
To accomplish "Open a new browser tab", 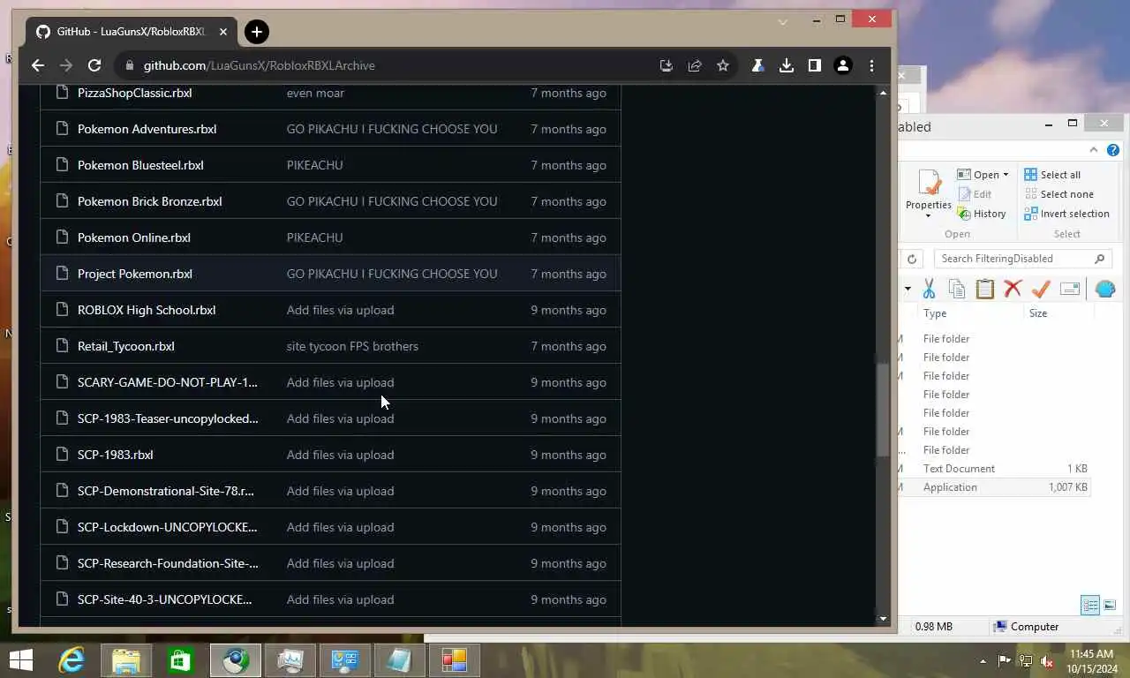I will [x=256, y=32].
